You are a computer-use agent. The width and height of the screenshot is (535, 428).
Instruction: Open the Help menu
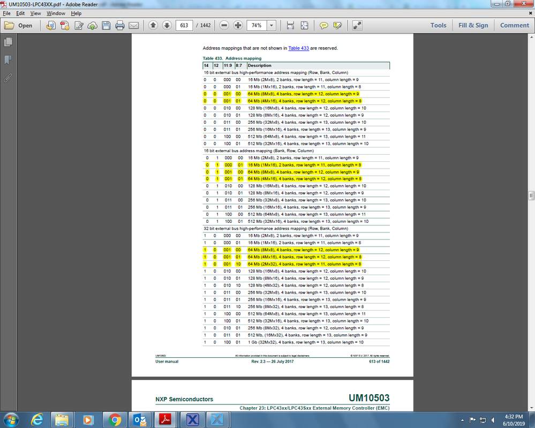[x=76, y=13]
